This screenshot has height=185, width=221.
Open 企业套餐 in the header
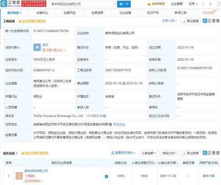[x=177, y=4]
